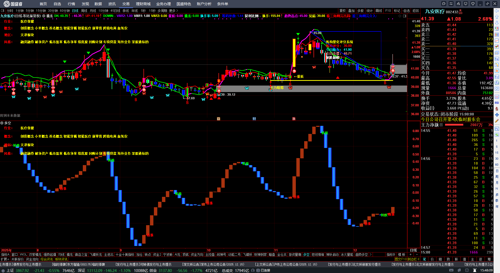This screenshot has width=500, height=273.
Task: Open the 扩展 expansion menu at bottom left
Action: tap(5, 259)
